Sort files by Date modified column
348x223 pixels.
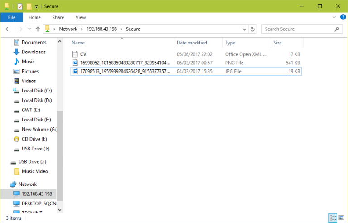(x=192, y=43)
